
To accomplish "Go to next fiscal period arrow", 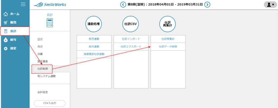I will pos(207,5).
